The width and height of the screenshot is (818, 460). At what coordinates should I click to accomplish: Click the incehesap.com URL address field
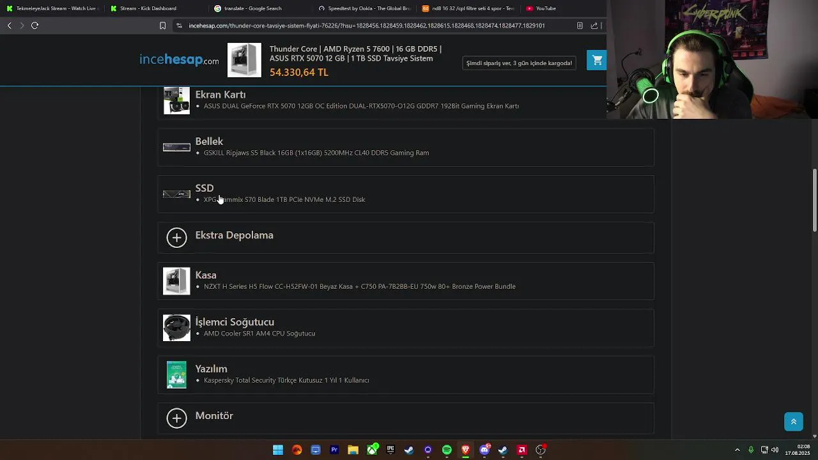[367, 26]
